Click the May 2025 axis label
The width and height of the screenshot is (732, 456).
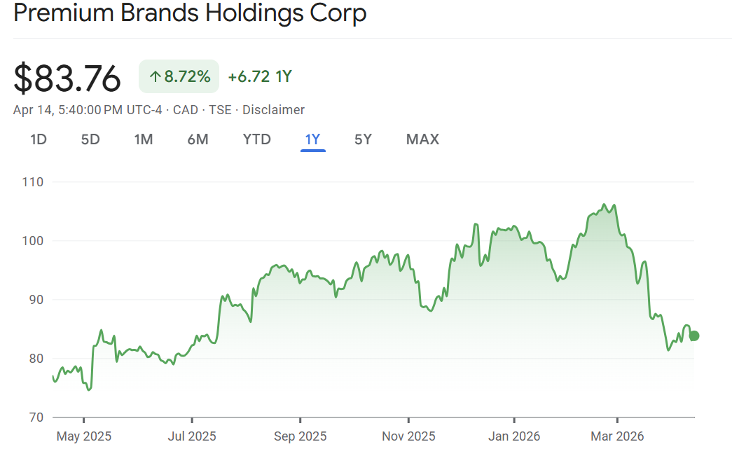click(83, 436)
